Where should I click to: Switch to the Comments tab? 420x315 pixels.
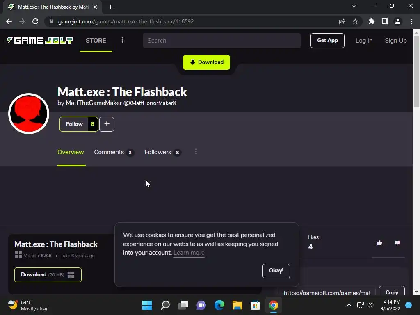click(x=114, y=152)
